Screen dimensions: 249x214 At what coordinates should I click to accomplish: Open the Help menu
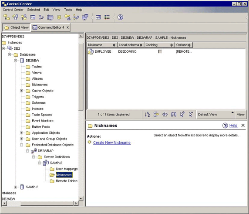79,10
